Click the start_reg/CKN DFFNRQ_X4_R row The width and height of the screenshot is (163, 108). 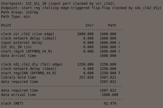click(29, 73)
